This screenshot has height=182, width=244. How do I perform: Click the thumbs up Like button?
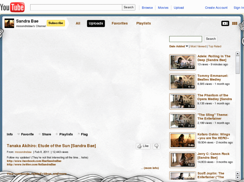click(x=143, y=146)
